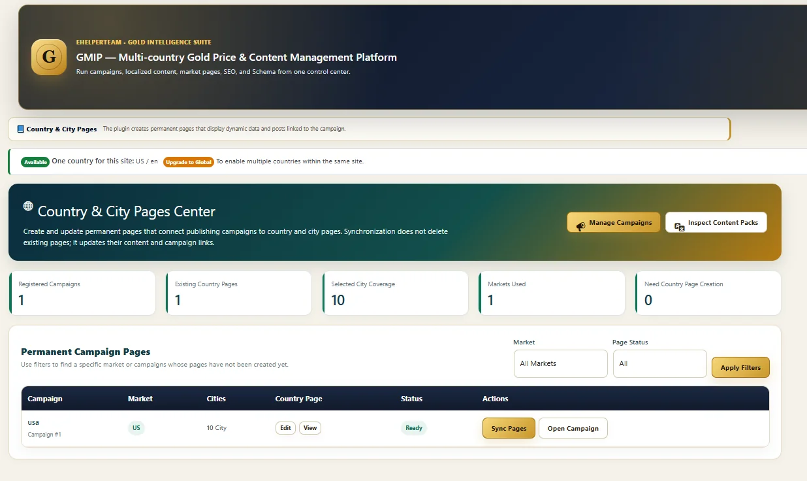Click the Actions column header
This screenshot has width=807, height=481.
pyautogui.click(x=495, y=399)
